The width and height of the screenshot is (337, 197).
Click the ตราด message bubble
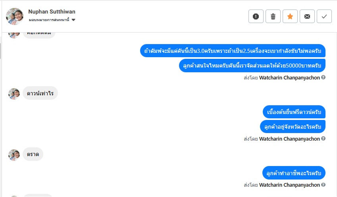point(33,154)
